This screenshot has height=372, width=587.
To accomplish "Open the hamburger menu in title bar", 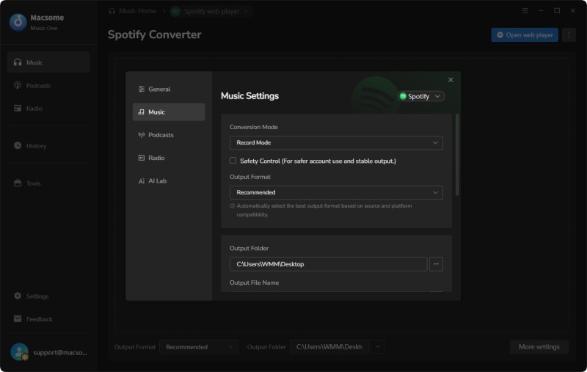I will click(525, 11).
